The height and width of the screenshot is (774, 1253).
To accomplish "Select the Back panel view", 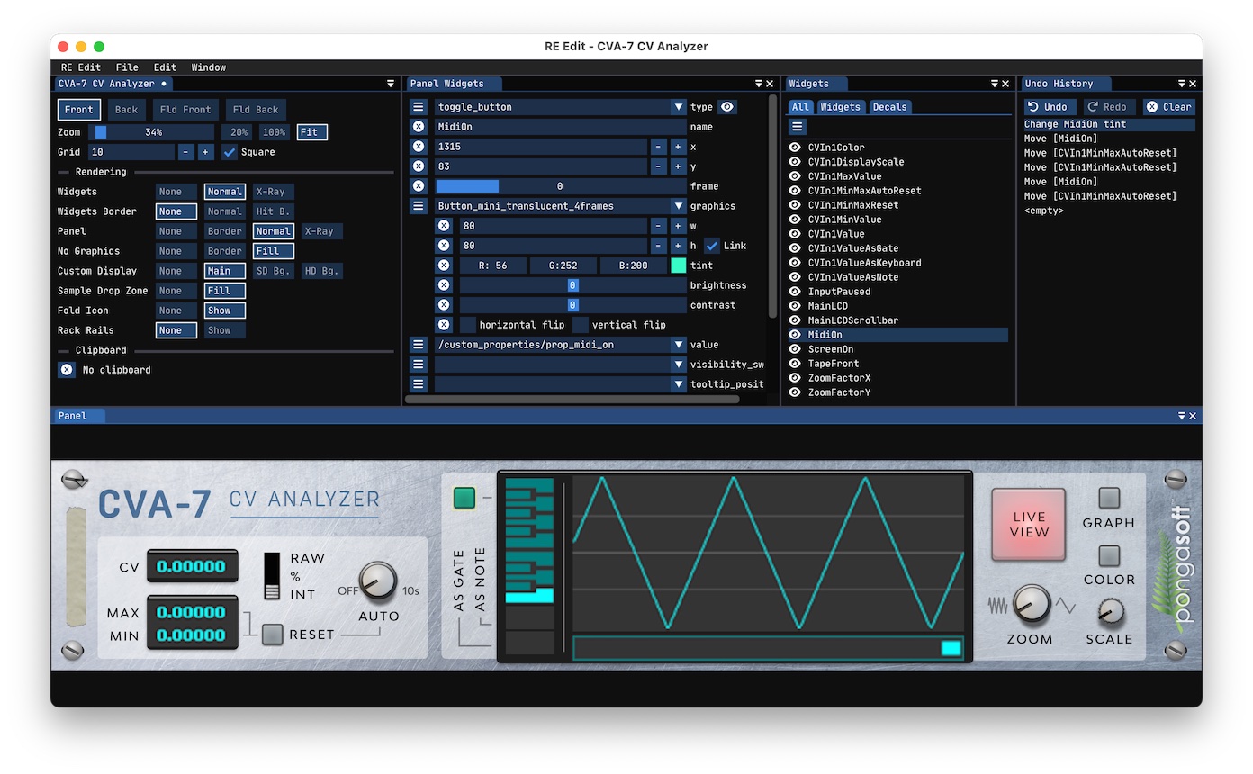I will tap(126, 110).
